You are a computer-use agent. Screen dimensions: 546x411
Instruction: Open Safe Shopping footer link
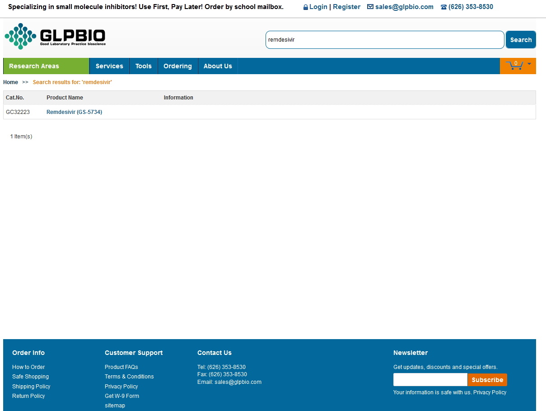click(x=30, y=377)
